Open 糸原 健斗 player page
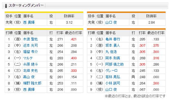The height and width of the screenshot is (102, 169). coord(30,64)
